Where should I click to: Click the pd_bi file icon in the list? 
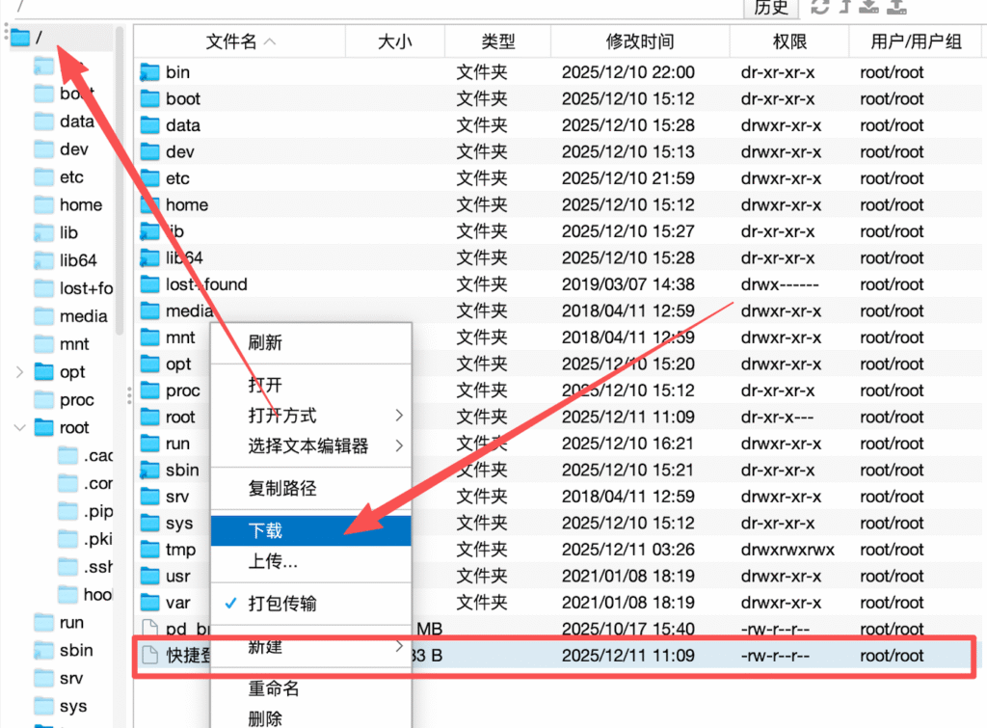[x=151, y=628]
